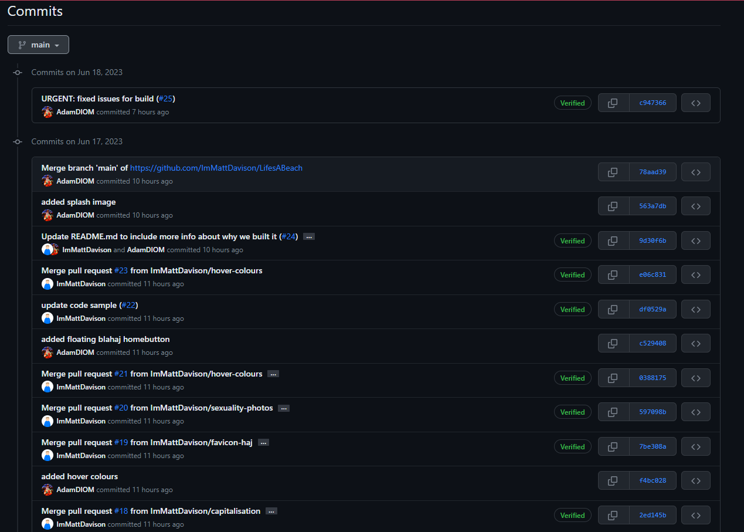The height and width of the screenshot is (532, 744).
Task: Browse repository at commit f4bc028
Action: [696, 480]
